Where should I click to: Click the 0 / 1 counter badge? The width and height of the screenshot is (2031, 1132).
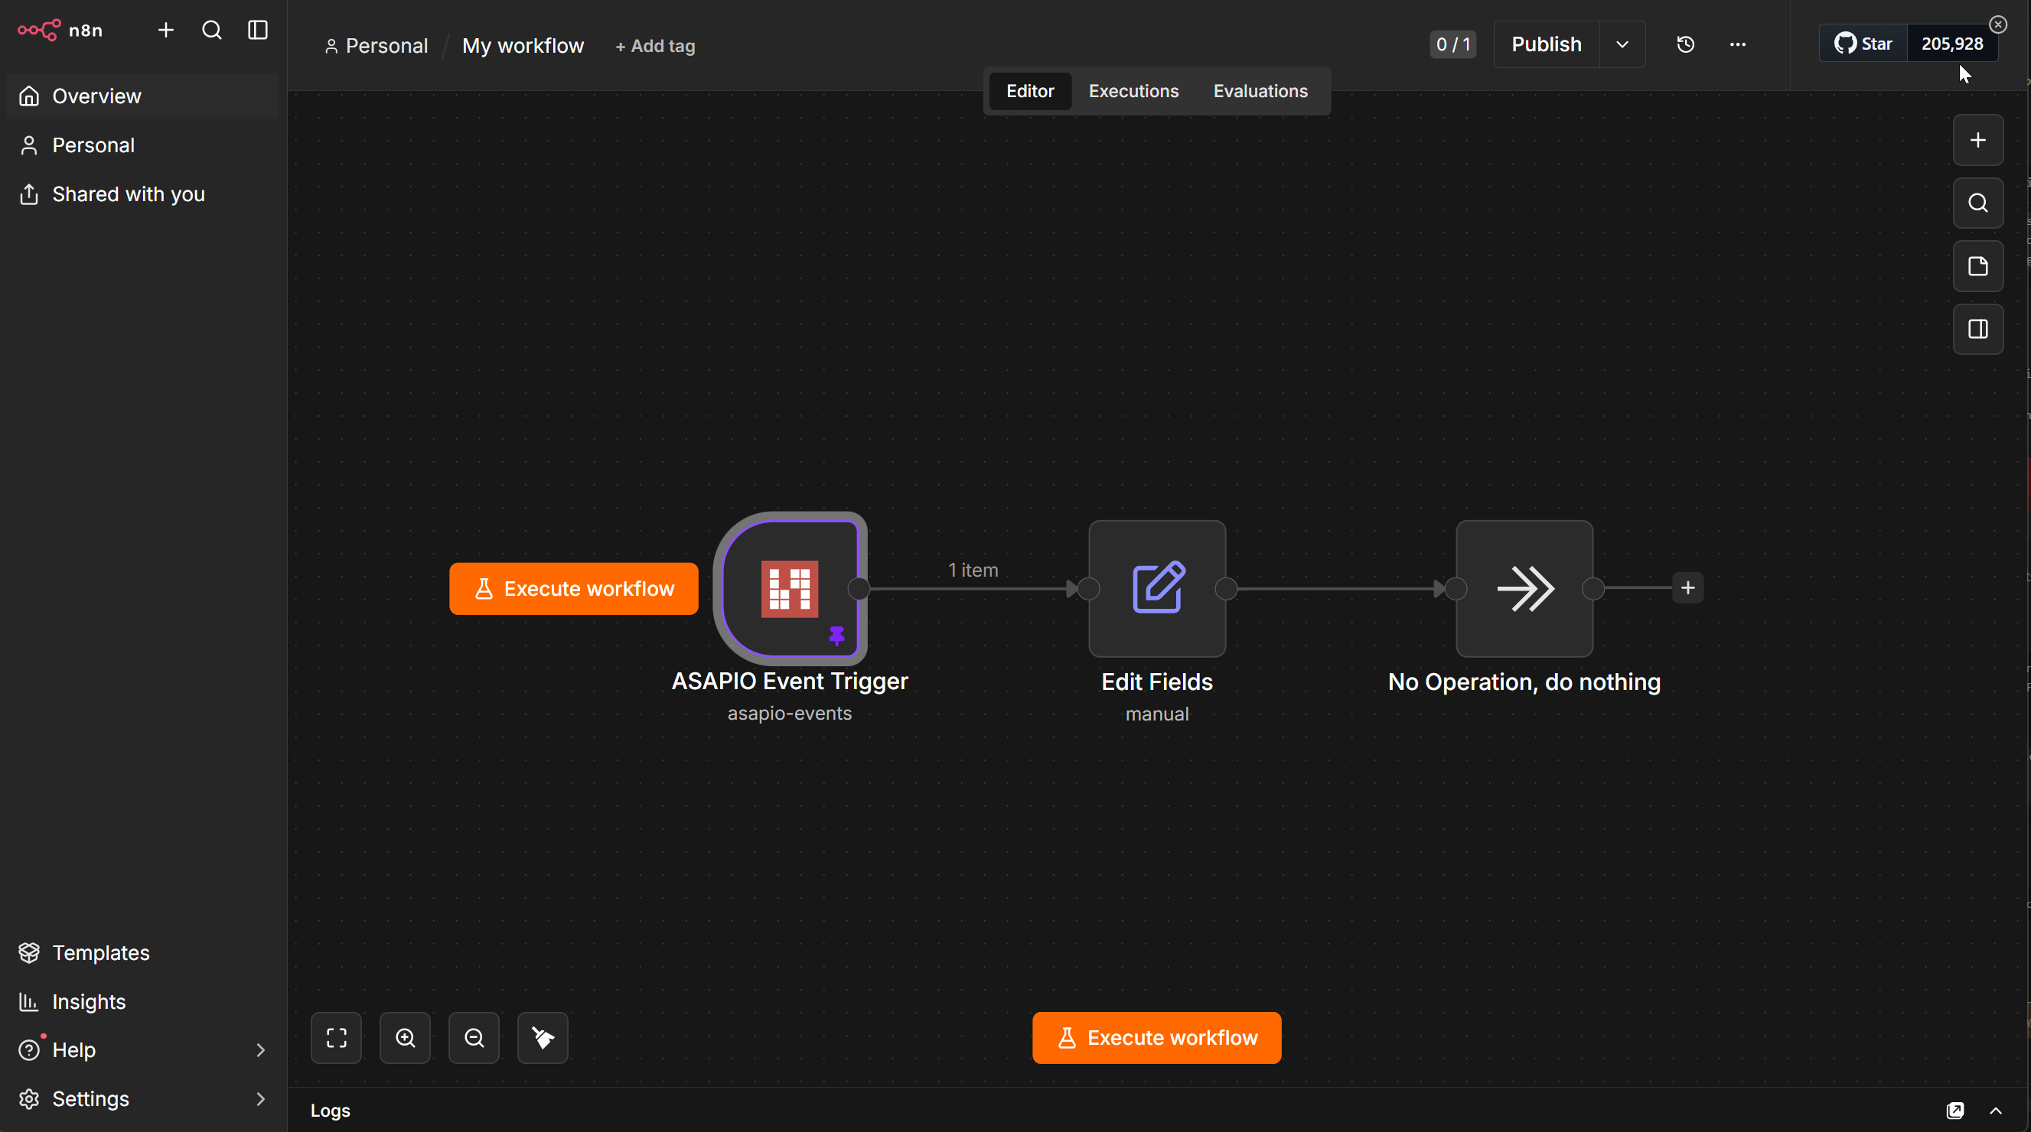pos(1452,44)
